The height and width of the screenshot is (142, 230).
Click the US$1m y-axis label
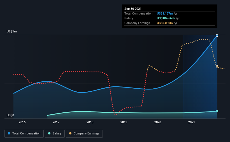coord(12,32)
